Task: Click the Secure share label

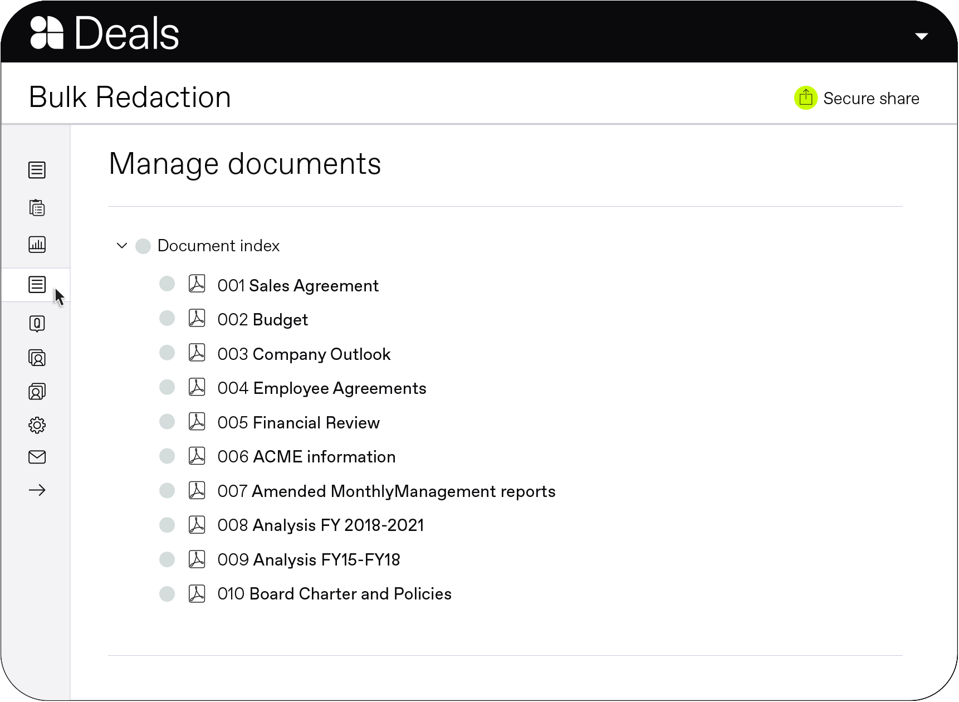Action: (x=871, y=99)
